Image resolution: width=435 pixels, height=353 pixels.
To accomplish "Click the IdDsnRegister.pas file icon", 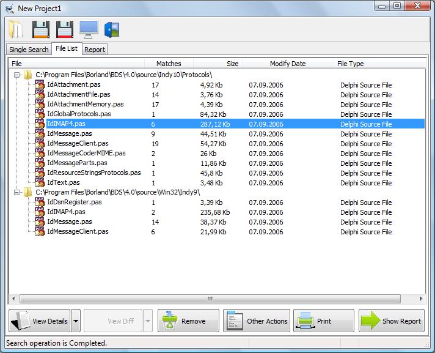I will (x=40, y=203).
